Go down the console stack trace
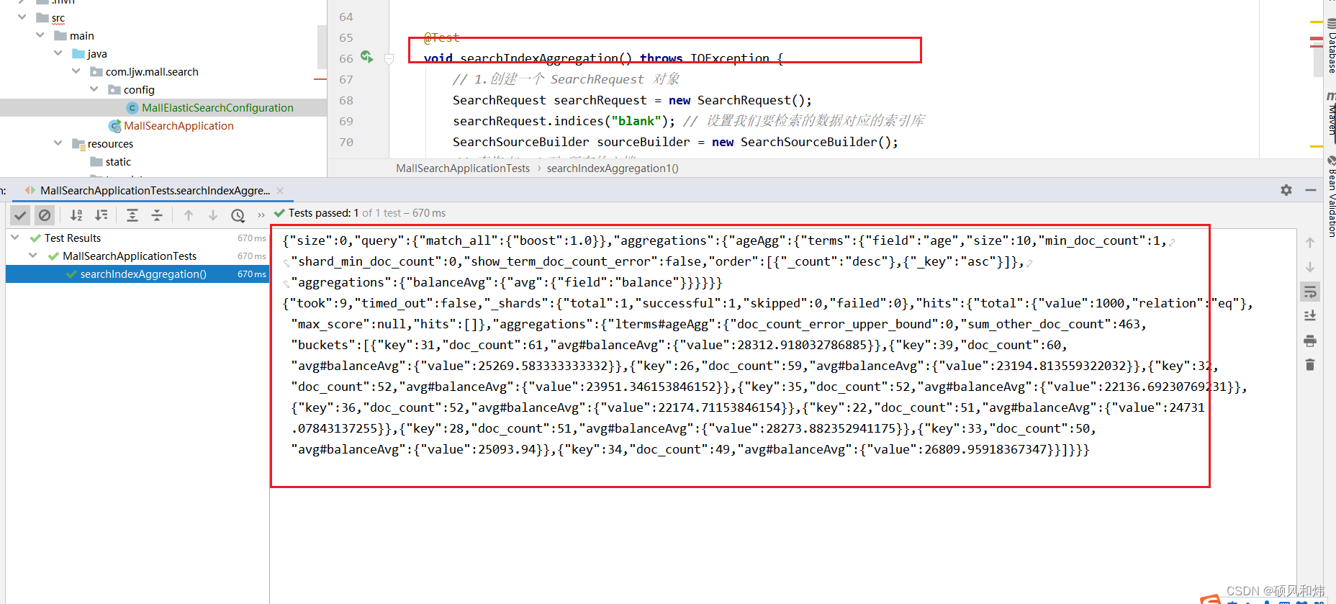 pyautogui.click(x=1310, y=267)
